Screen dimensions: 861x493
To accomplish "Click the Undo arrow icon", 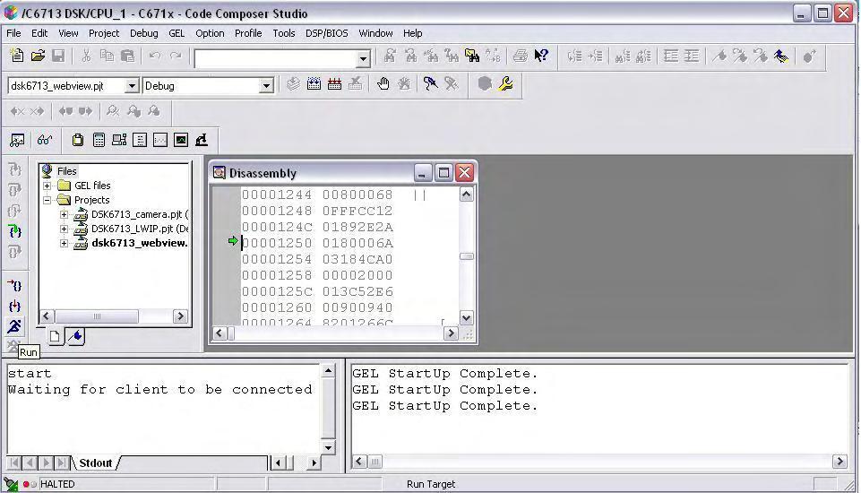I will point(155,56).
